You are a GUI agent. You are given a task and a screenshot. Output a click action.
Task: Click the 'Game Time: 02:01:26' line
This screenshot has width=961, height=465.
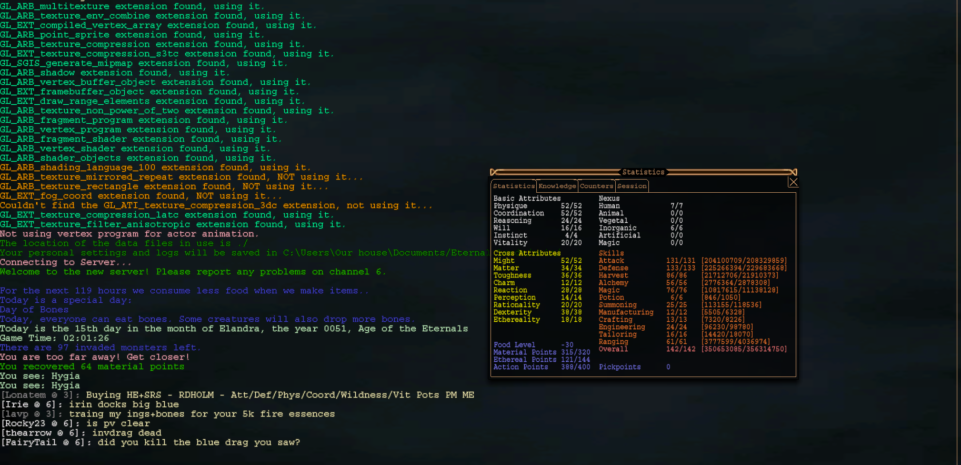click(55, 338)
